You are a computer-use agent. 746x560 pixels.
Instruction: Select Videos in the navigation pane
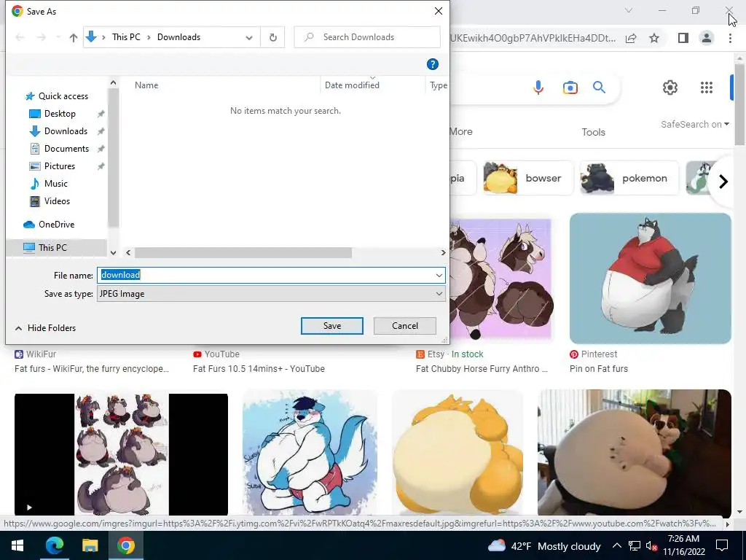coord(57,201)
